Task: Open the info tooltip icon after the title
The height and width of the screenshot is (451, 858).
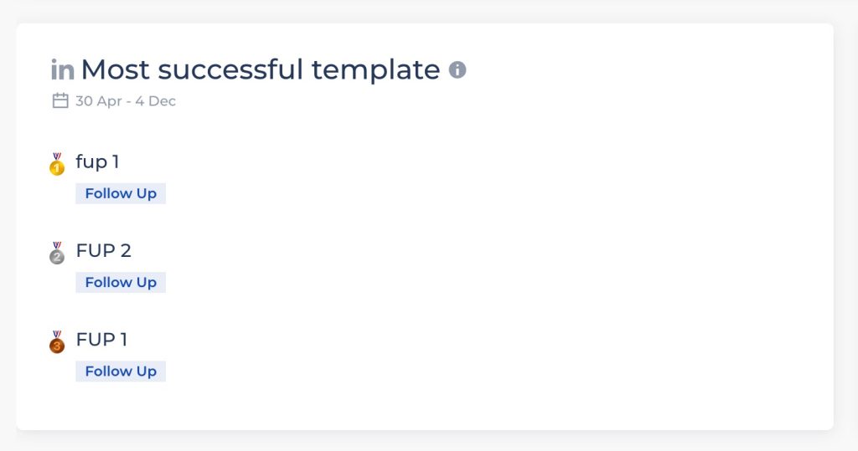Action: coord(457,69)
